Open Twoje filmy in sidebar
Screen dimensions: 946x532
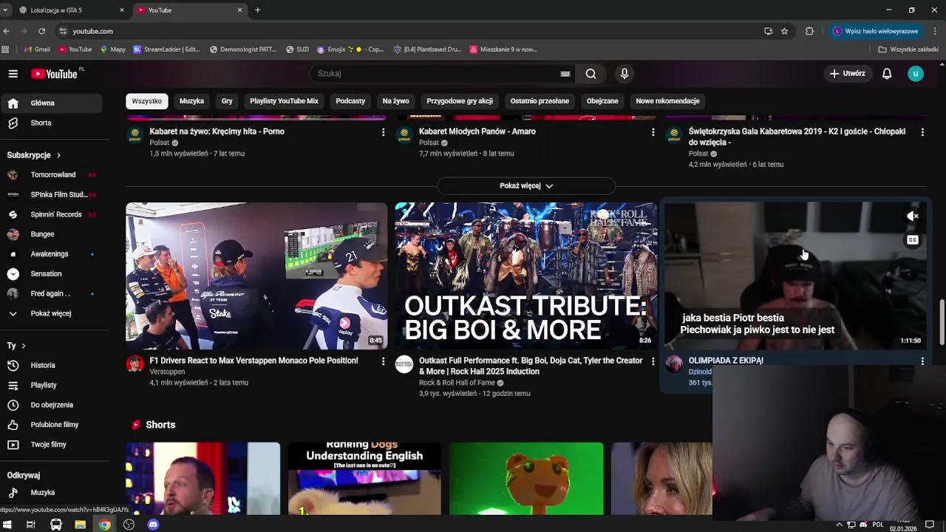pyautogui.click(x=52, y=444)
